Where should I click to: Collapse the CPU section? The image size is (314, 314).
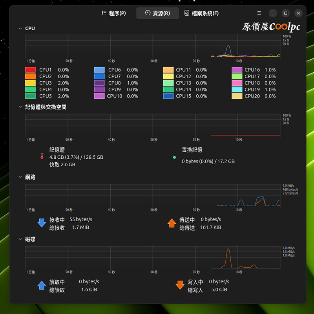[x=20, y=28]
